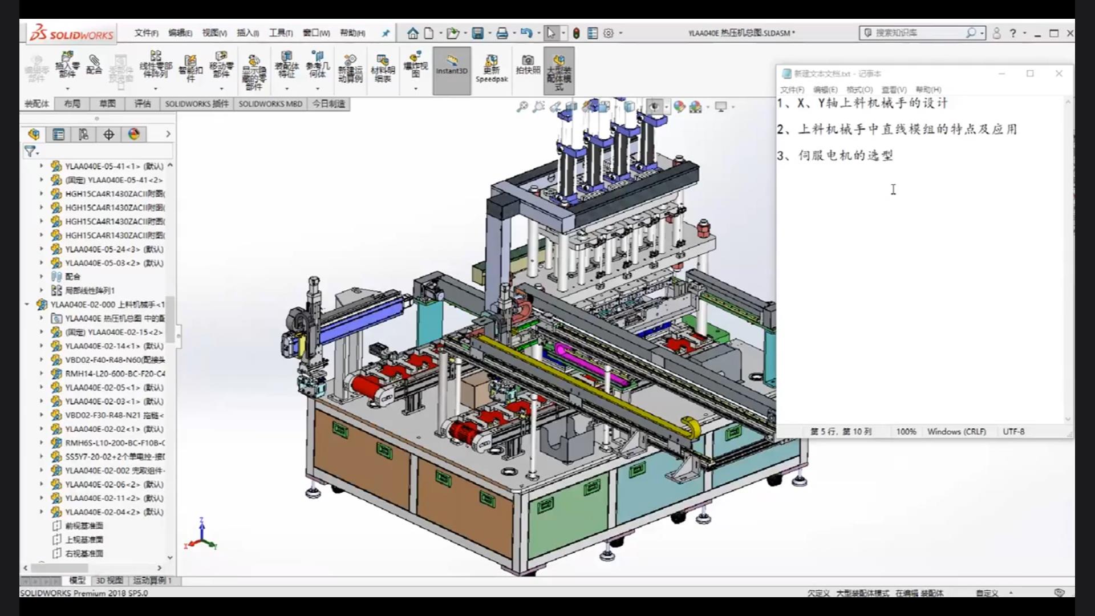Viewport: 1095px width, 616px height.
Task: Expand the panel chevron beside DisplayManager tab
Action: [x=168, y=134]
